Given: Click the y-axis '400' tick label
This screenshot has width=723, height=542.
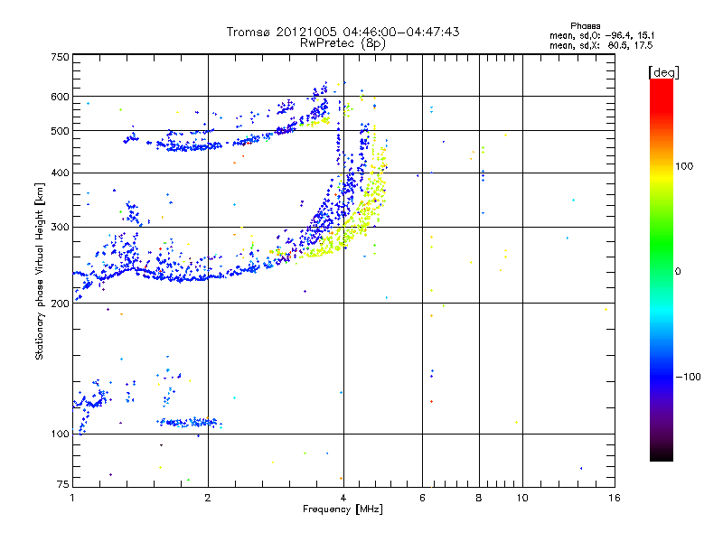Looking at the screenshot, I should point(60,173).
